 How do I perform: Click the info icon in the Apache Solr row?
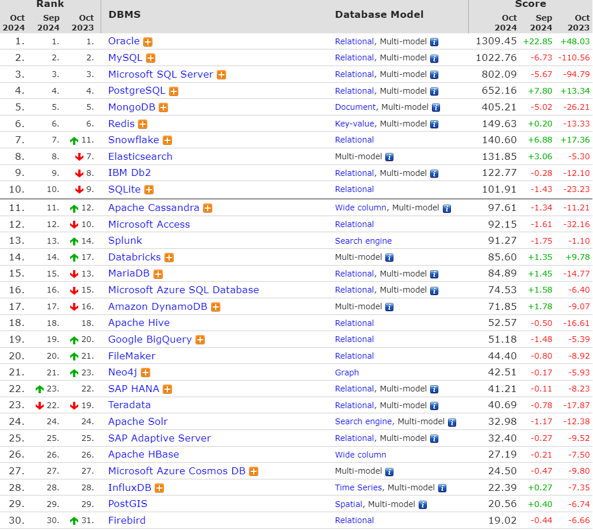(x=452, y=423)
